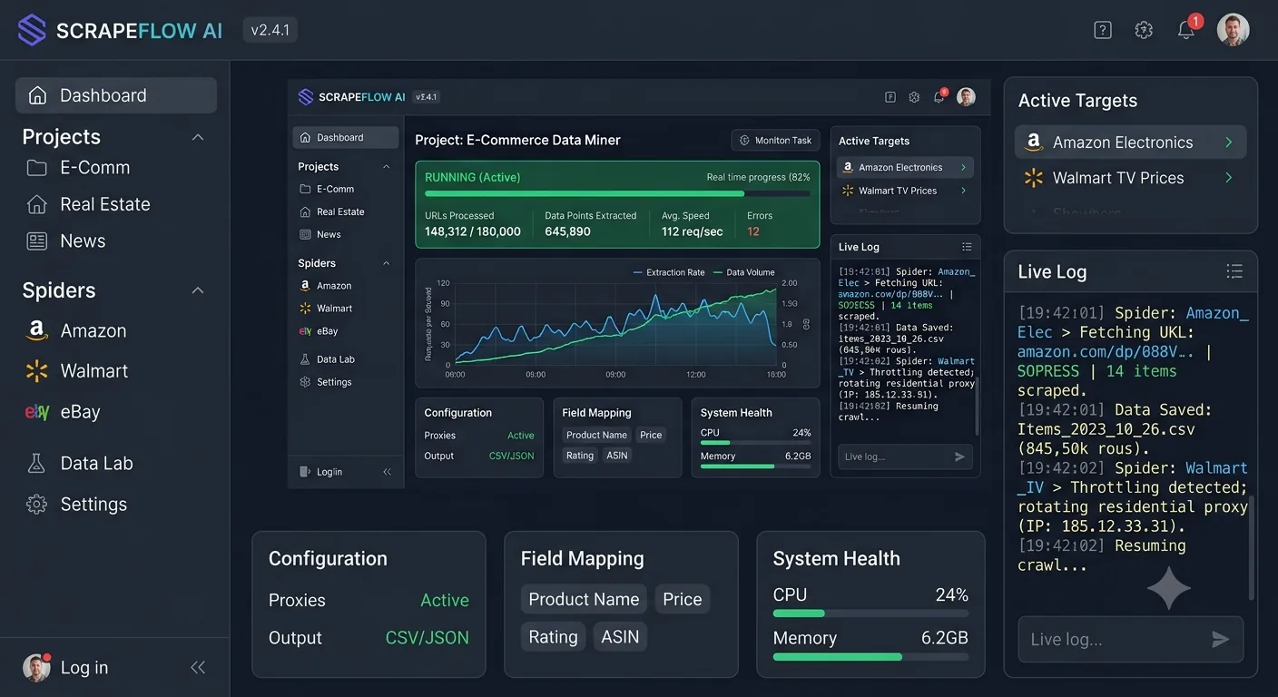Focus Live log... input in the embedded preview
1278x697 pixels.
[905, 456]
